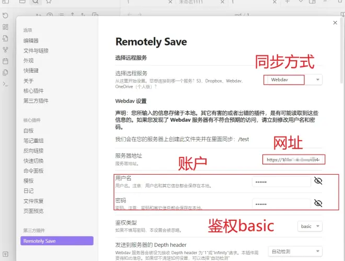Select 模板 templates settings
This screenshot has width=345, height=261.
(x=28, y=181)
